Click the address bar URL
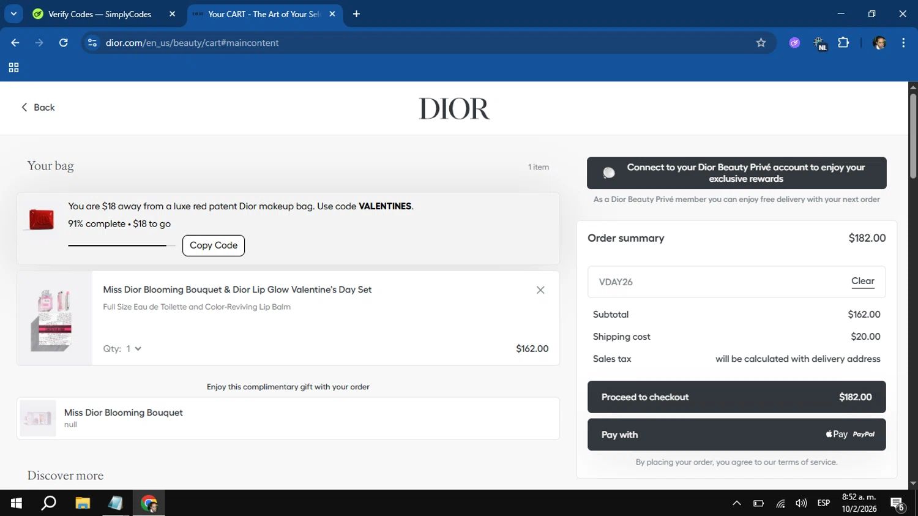 coord(192,43)
